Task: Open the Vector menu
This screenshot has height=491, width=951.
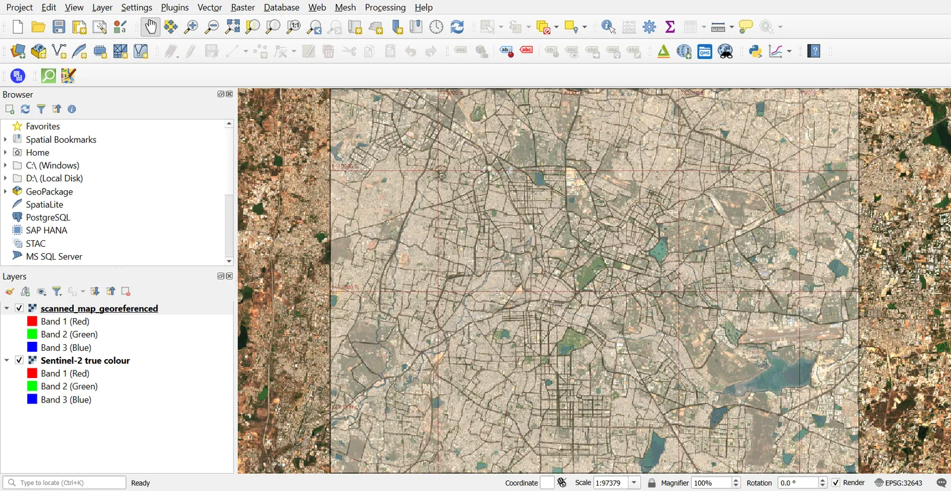Action: coord(210,8)
